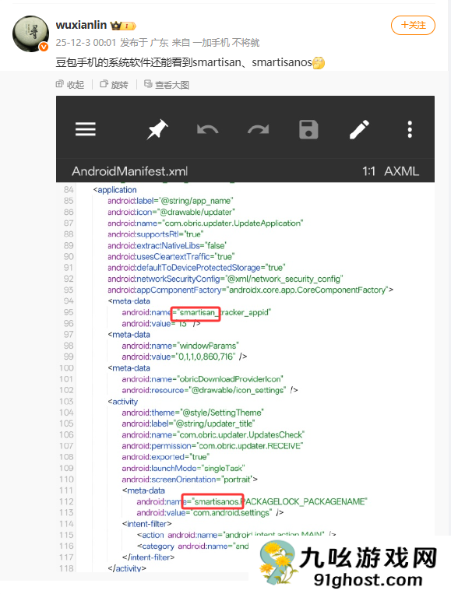The image size is (451, 594).
Task: Click the android:name="windowParams" line
Action: pyautogui.click(x=180, y=346)
